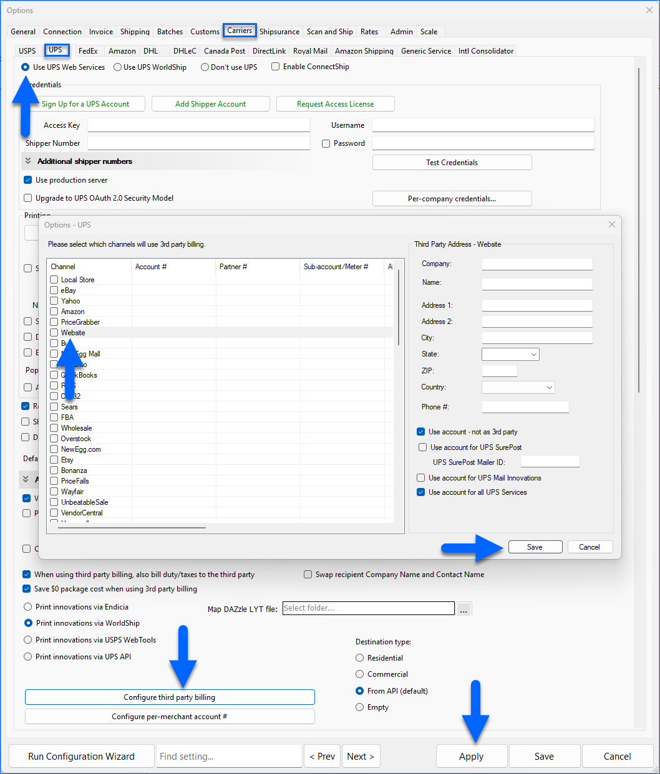
Task: Check the Wayfair channel checkbox
Action: coord(54,492)
